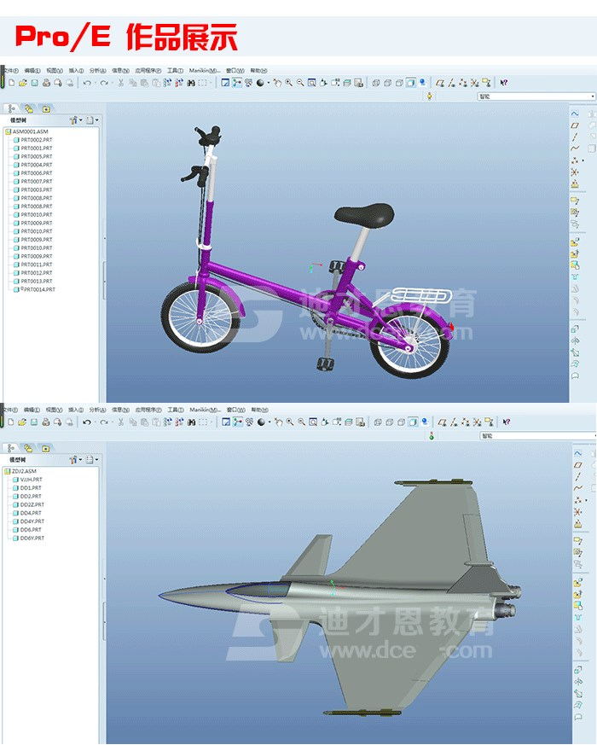This screenshot has height=745, width=597.
Task: Select ASM0001.ASM root in the model tree
Action: point(26,132)
